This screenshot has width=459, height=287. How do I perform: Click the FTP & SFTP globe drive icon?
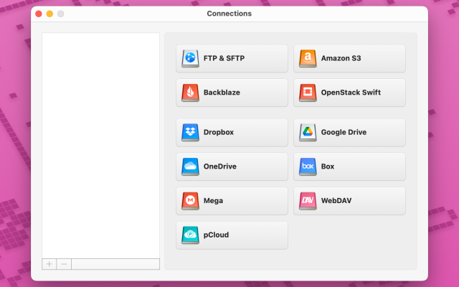pos(190,58)
